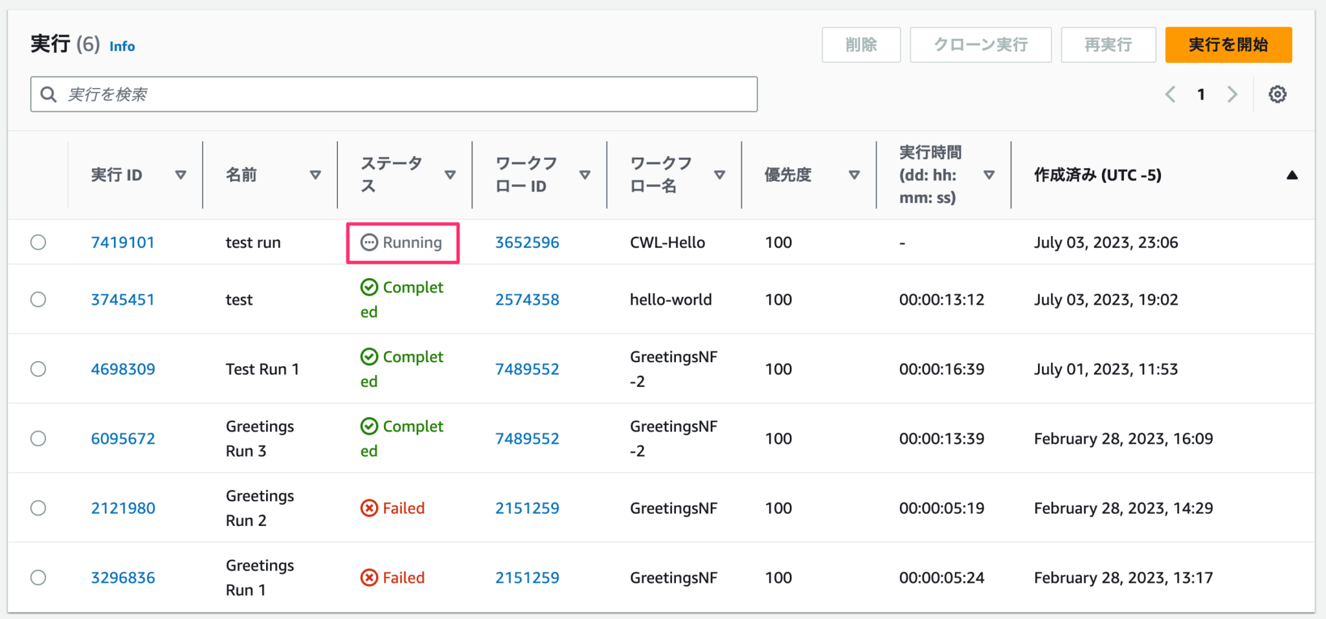Sort by the ステータス column arrow
The width and height of the screenshot is (1326, 619).
(x=450, y=175)
